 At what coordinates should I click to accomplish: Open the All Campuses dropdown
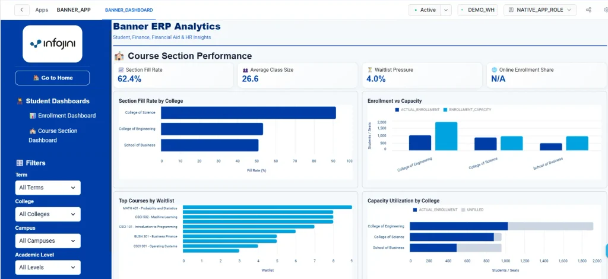point(47,240)
